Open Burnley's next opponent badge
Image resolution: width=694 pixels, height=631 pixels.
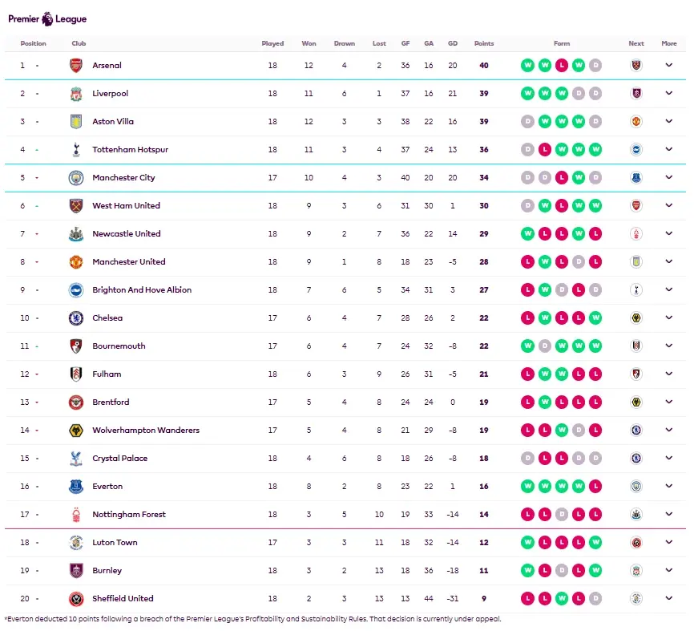coord(636,570)
